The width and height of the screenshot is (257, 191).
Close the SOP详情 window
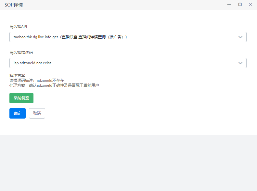coord(250,5)
